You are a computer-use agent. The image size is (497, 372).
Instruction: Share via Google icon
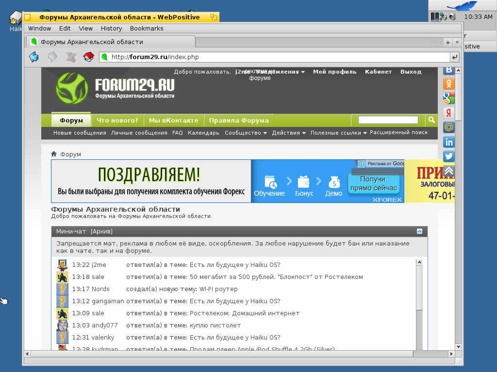click(x=449, y=98)
